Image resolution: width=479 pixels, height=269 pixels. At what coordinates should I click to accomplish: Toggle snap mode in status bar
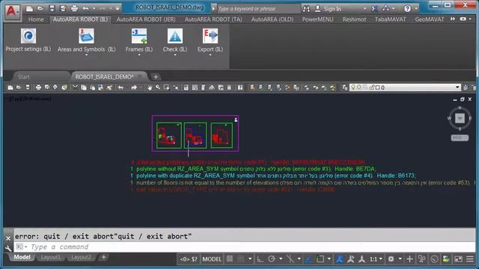click(x=241, y=259)
